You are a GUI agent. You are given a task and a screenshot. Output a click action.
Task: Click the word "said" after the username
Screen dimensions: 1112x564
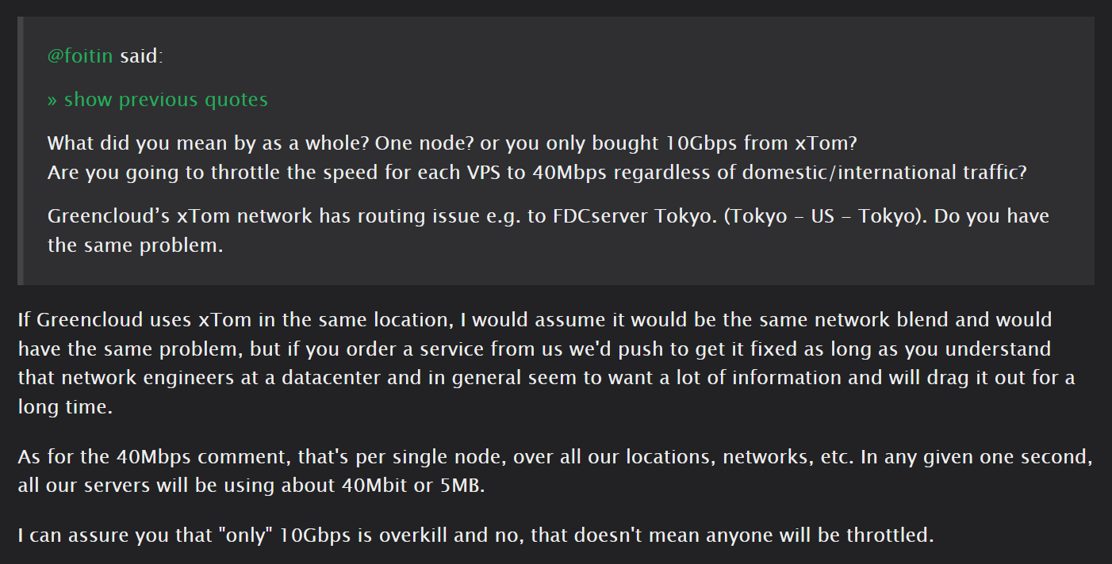click(141, 56)
